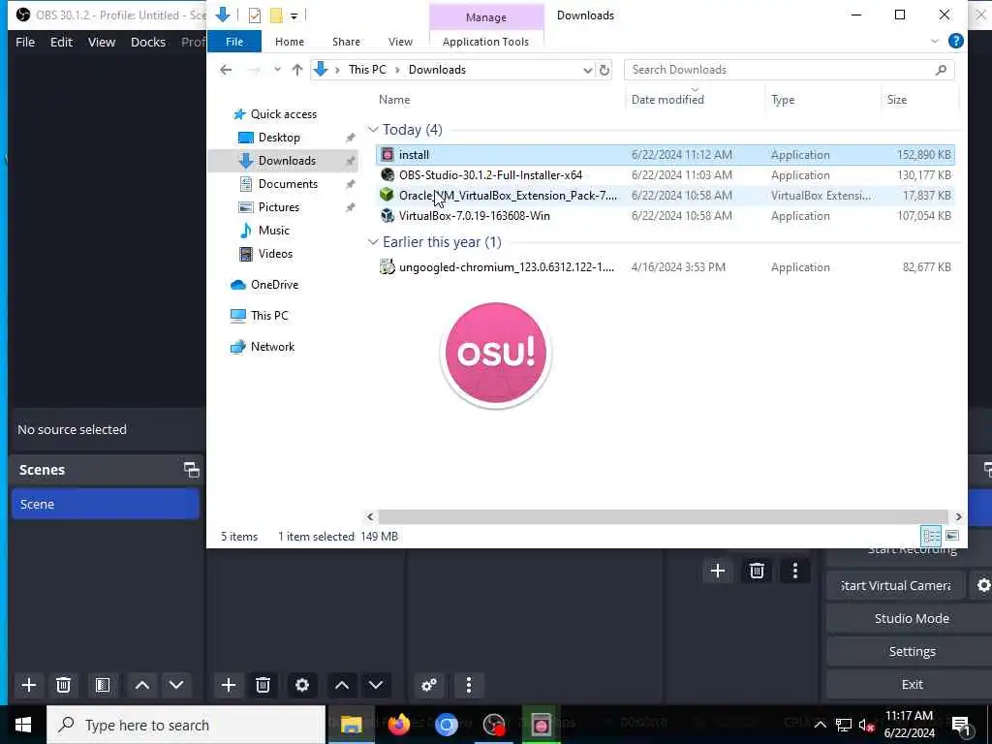
Task: Move source down in Sources dock
Action: point(376,685)
